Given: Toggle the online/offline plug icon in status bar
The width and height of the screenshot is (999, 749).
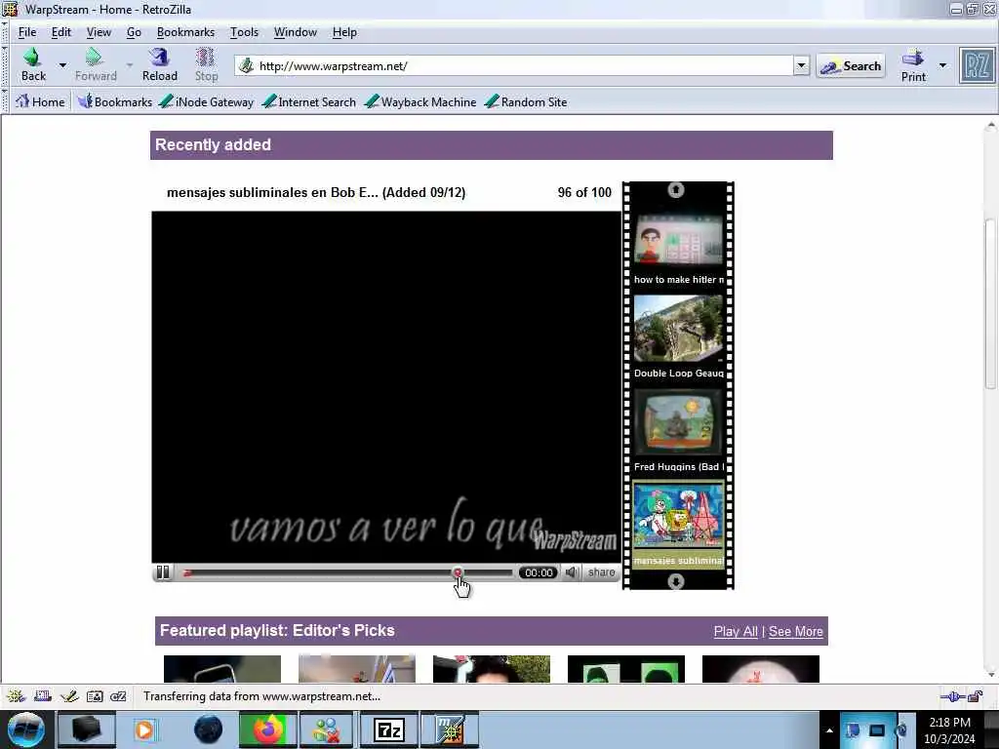Looking at the screenshot, I should [x=952, y=696].
